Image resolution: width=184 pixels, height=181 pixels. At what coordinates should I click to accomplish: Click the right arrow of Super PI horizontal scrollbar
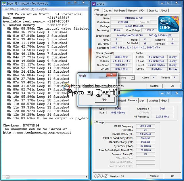[87, 177]
